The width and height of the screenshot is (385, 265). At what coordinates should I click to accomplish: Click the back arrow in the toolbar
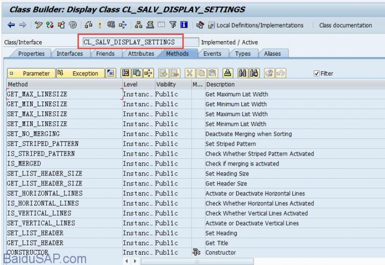[x=11, y=25]
